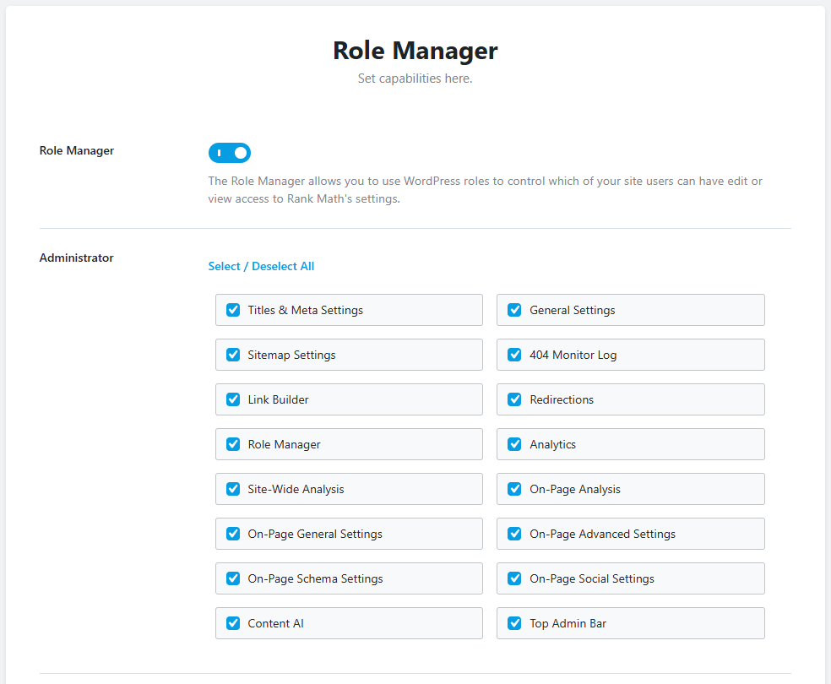Uncheck the Titles & Meta Settings checkbox

pos(233,310)
